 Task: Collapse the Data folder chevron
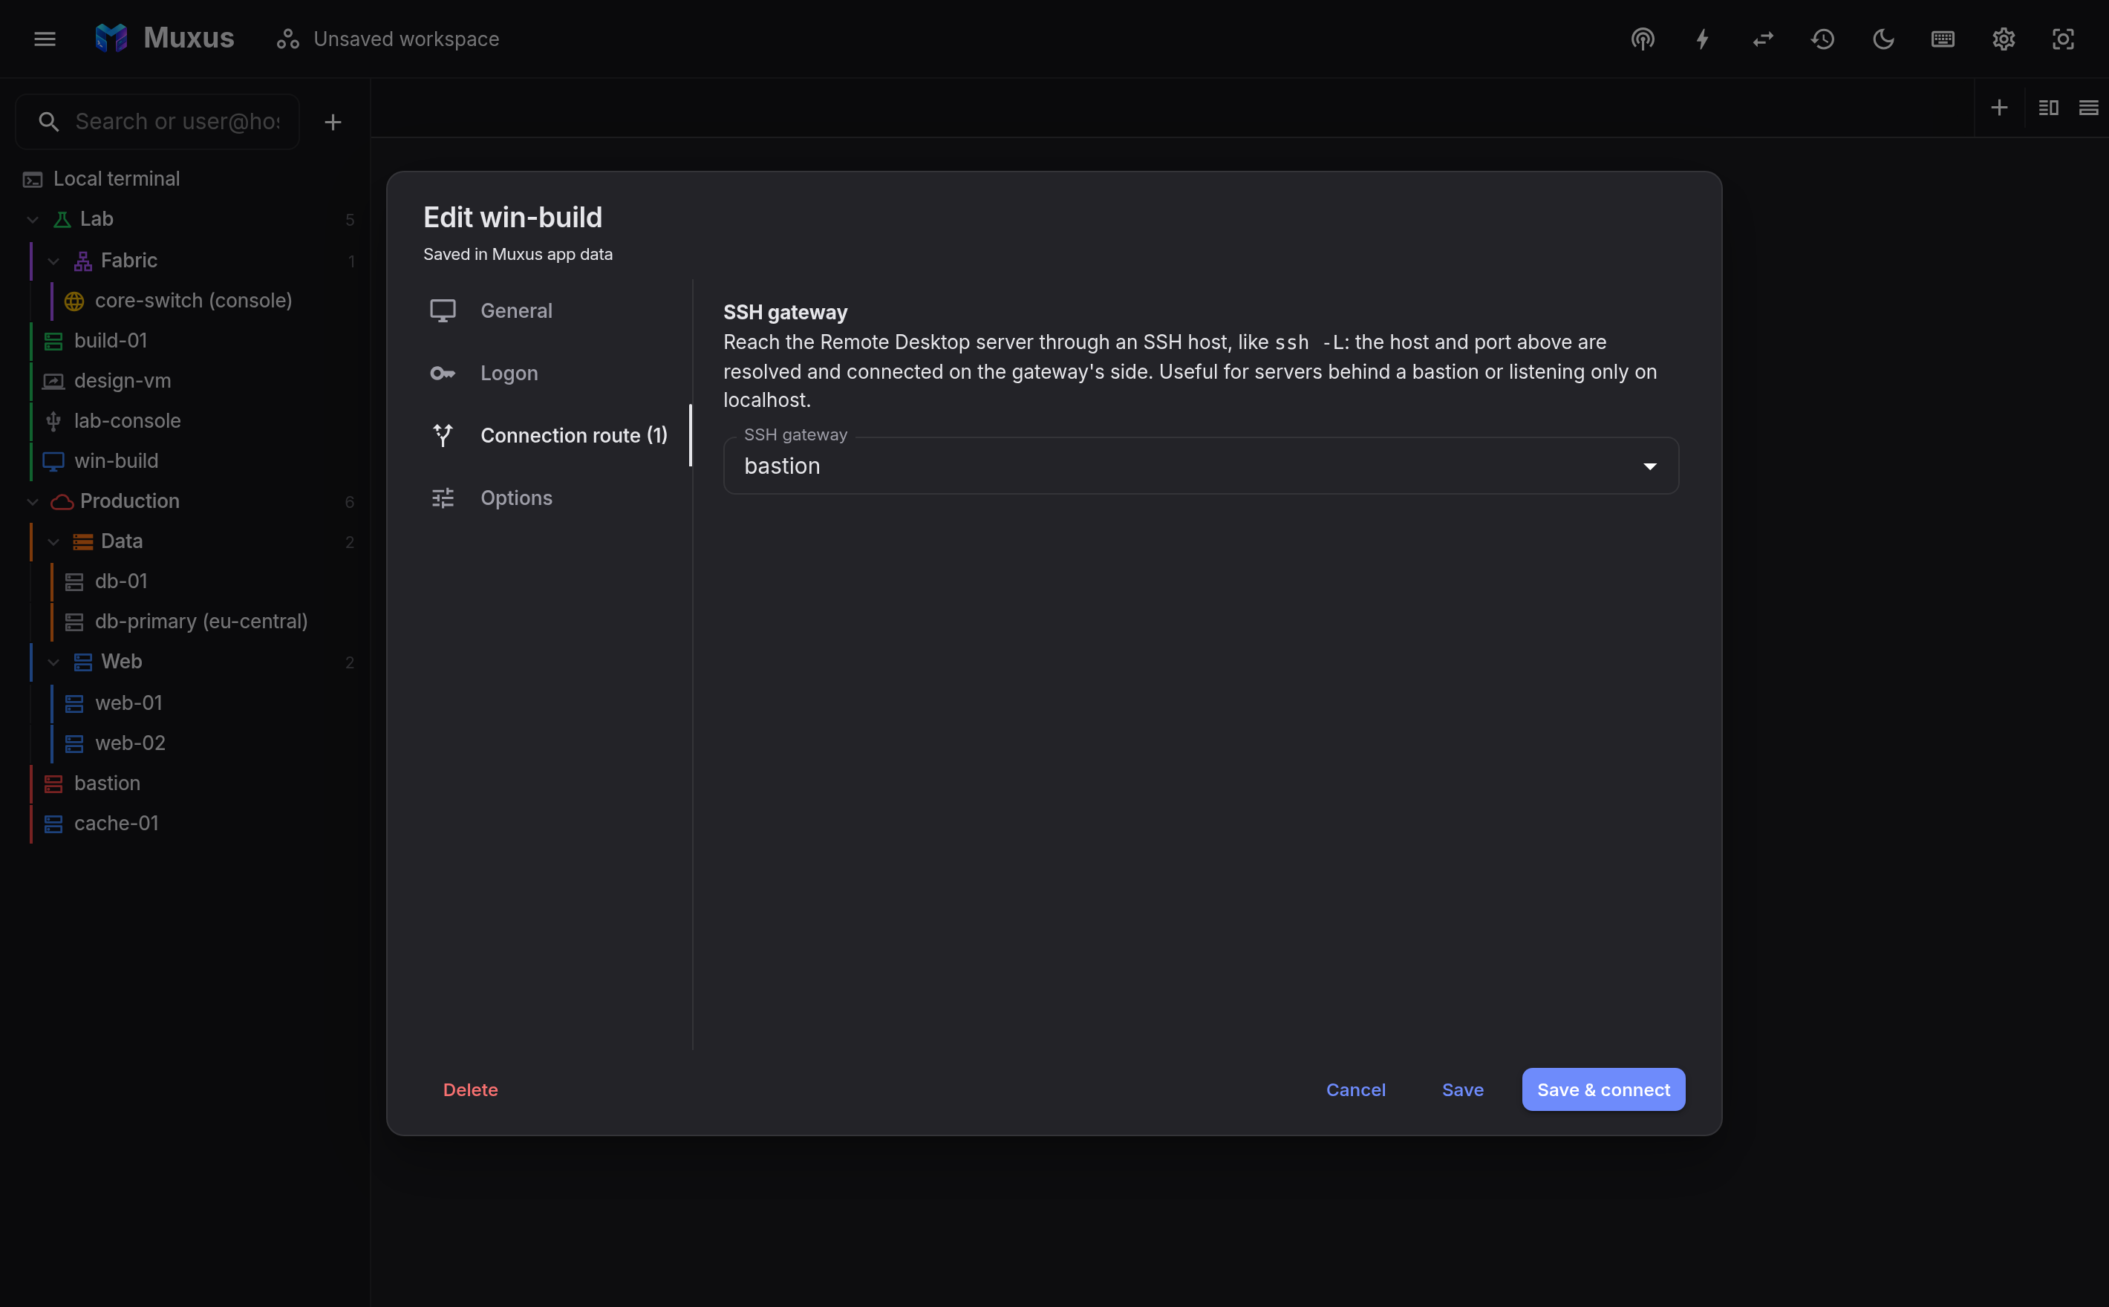pyautogui.click(x=53, y=542)
